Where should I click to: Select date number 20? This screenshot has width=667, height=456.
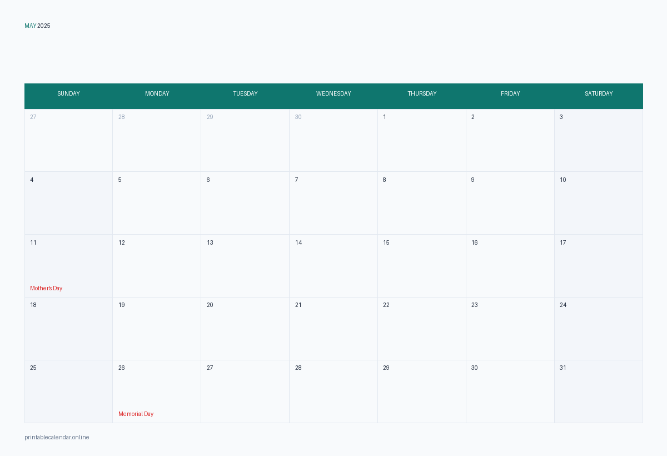click(210, 305)
